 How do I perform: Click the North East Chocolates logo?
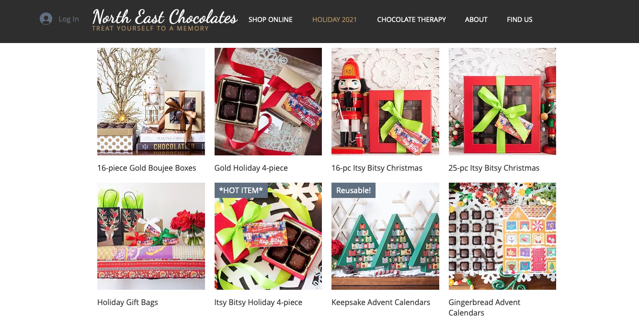click(x=165, y=20)
